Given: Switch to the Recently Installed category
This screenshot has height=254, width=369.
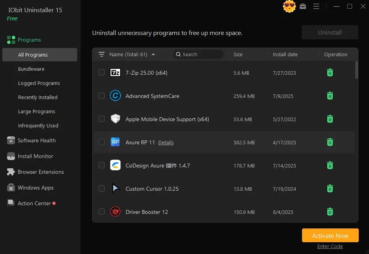Looking at the screenshot, I should pos(37,97).
